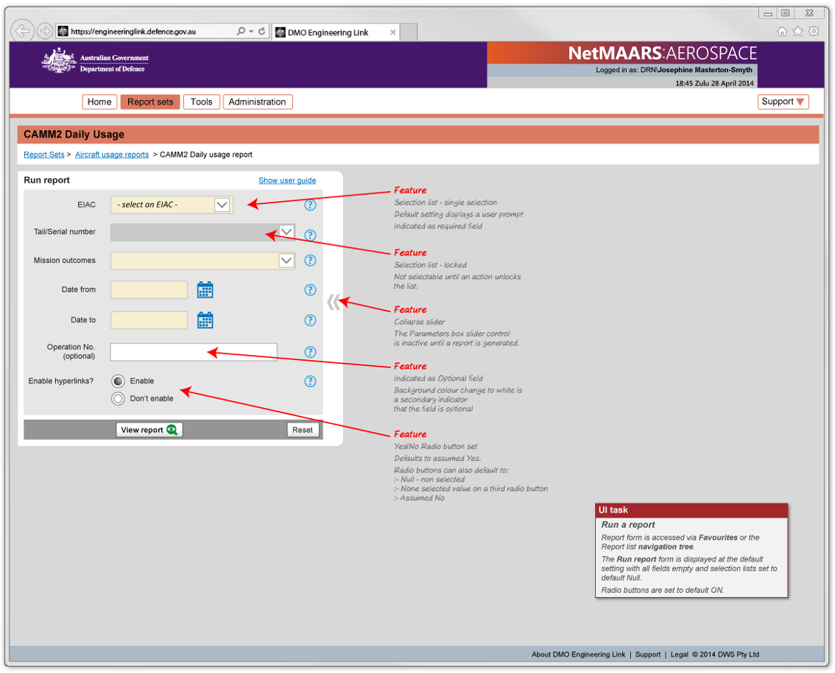Screen dimensions: 835x673
Task: Click browser forward arrow button
Action: [45, 31]
